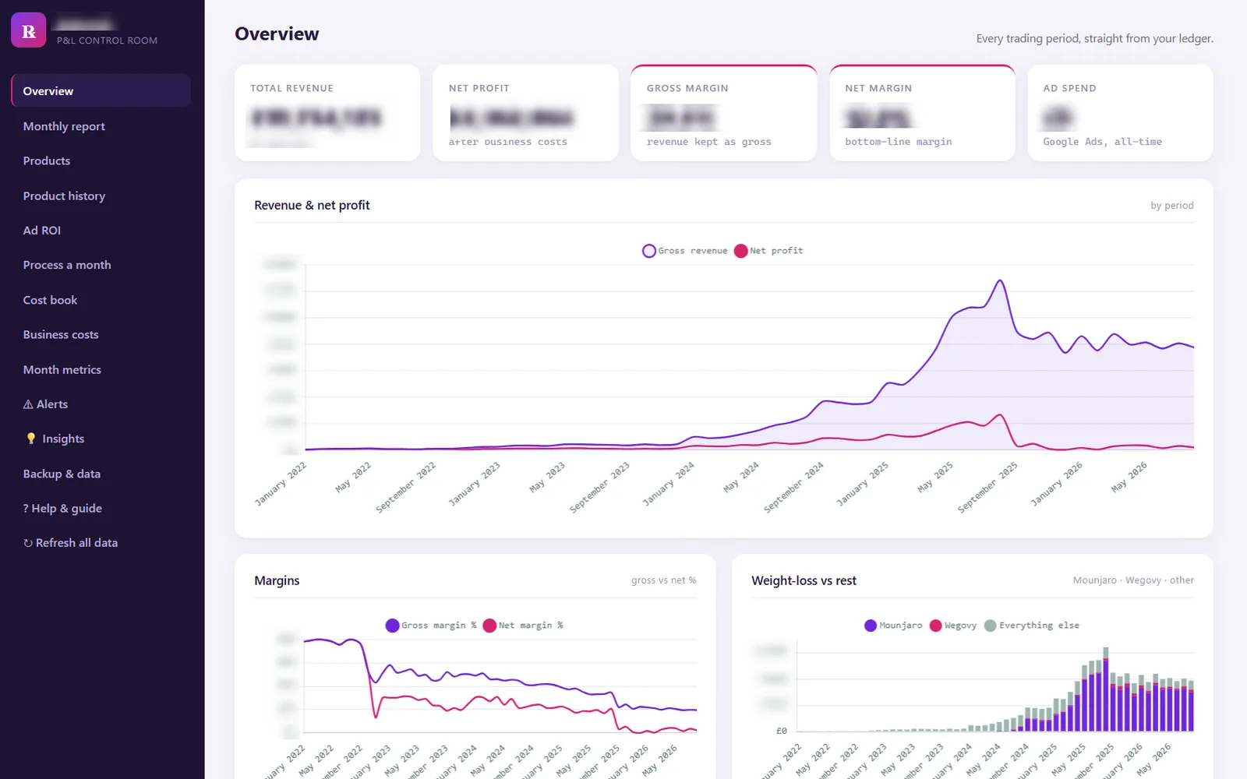Click the Ad Spend card
This screenshot has width=1247, height=779.
pyautogui.click(x=1120, y=113)
